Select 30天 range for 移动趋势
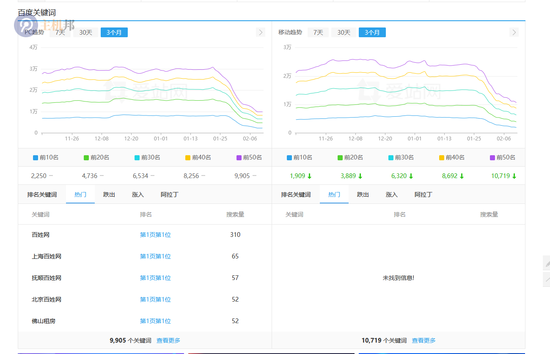The image size is (550, 354). point(344,32)
